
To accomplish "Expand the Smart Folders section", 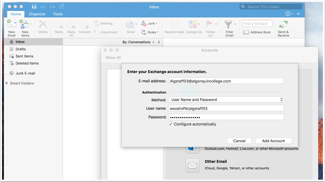I will click(x=7, y=83).
